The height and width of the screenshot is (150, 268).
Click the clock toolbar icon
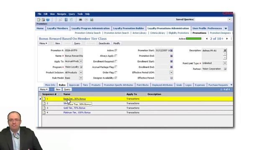86,20
